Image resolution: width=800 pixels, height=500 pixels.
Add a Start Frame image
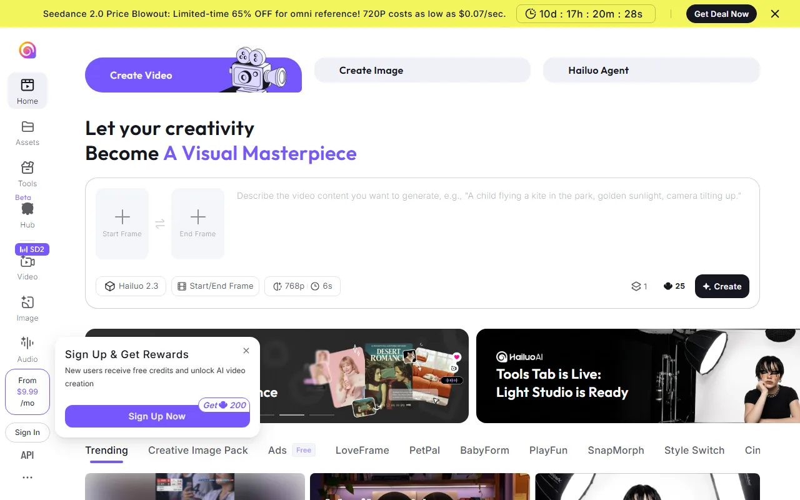point(122,224)
